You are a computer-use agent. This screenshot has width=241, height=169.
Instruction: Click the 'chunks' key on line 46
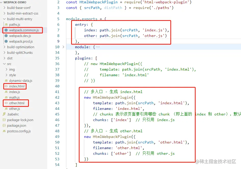[99, 120]
